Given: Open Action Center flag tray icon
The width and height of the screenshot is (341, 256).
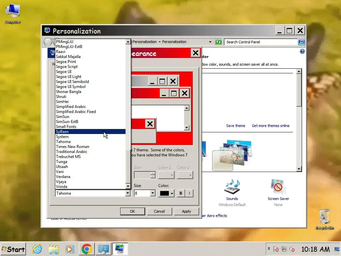Looking at the screenshot, I should (276, 249).
